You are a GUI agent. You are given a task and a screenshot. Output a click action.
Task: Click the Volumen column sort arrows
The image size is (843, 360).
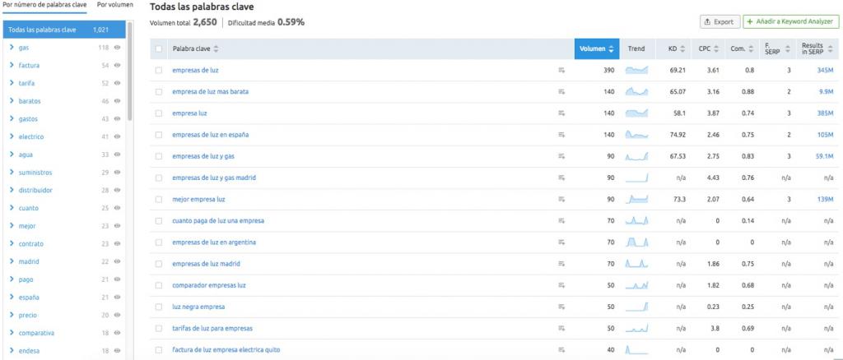coord(611,48)
